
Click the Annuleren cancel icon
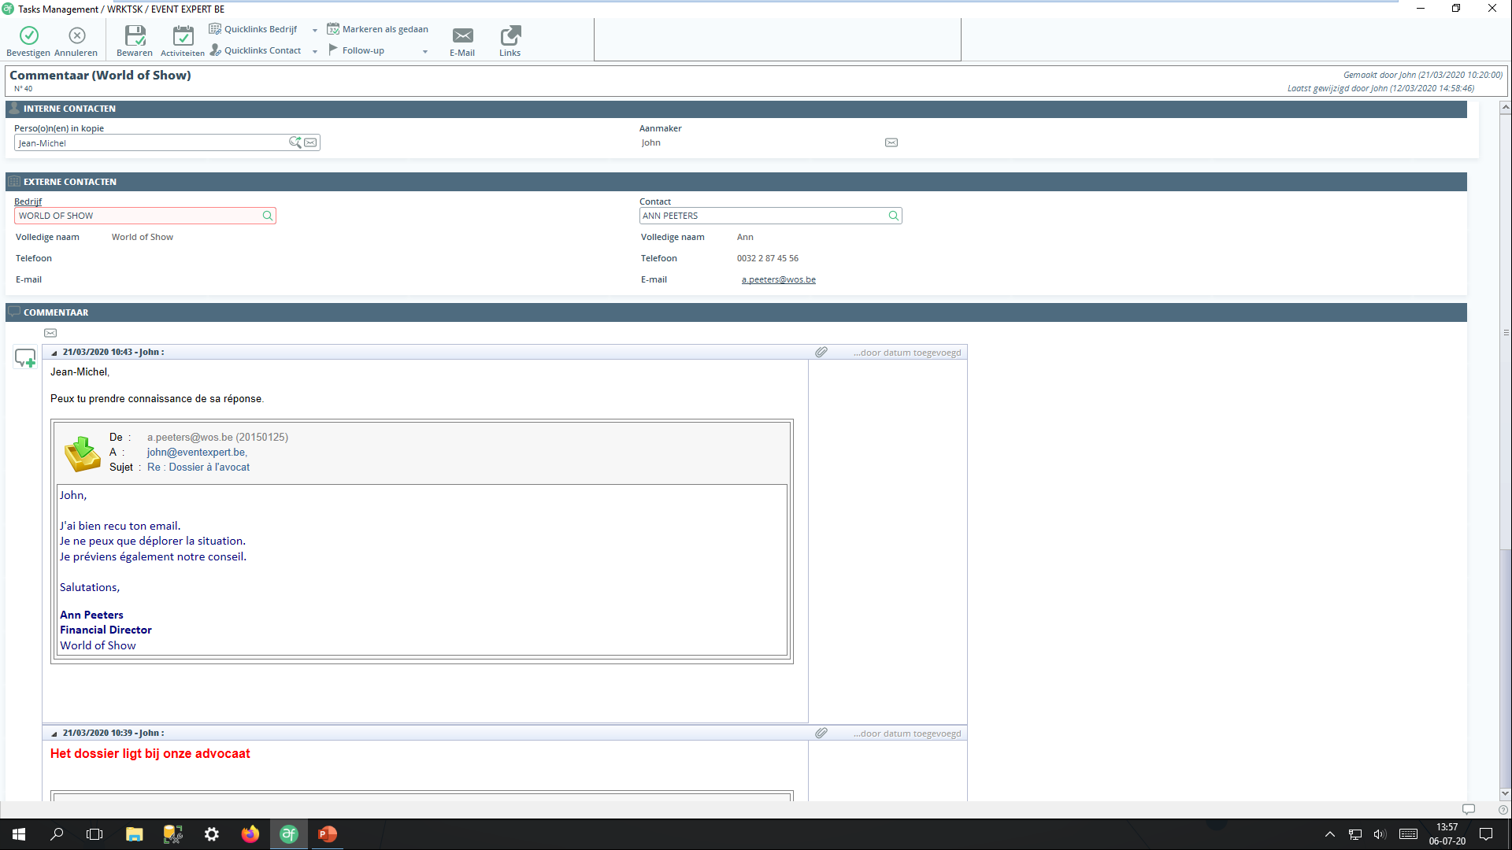(77, 35)
